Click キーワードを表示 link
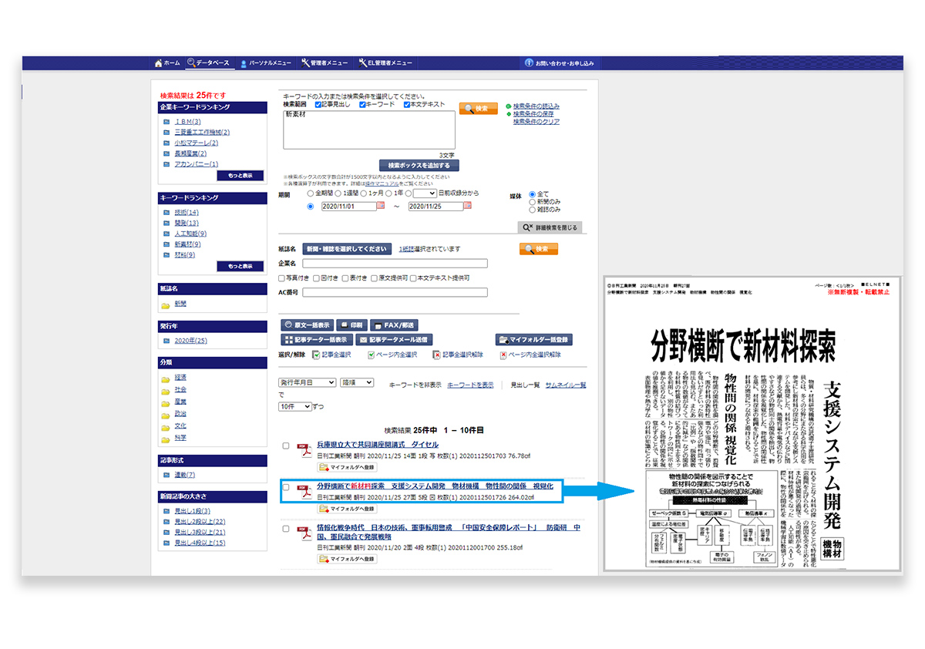925x649 pixels. (470, 385)
